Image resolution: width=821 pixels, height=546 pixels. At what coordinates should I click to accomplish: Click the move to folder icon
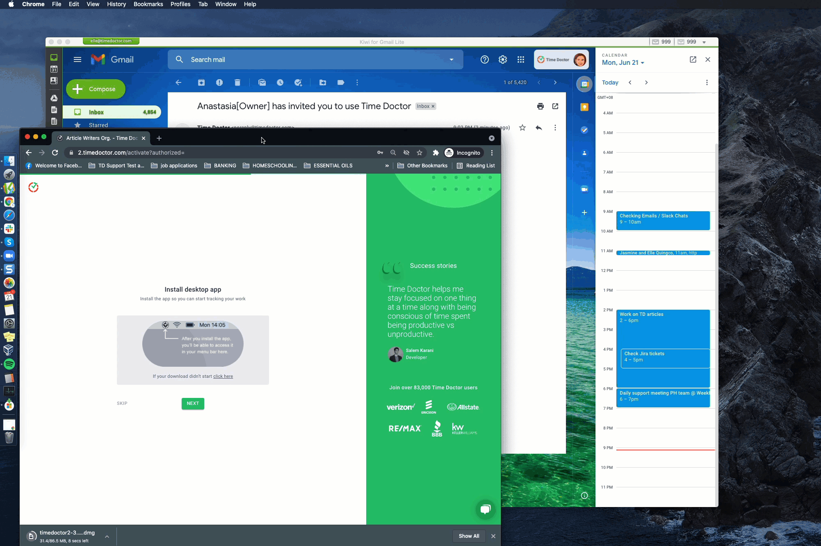323,82
